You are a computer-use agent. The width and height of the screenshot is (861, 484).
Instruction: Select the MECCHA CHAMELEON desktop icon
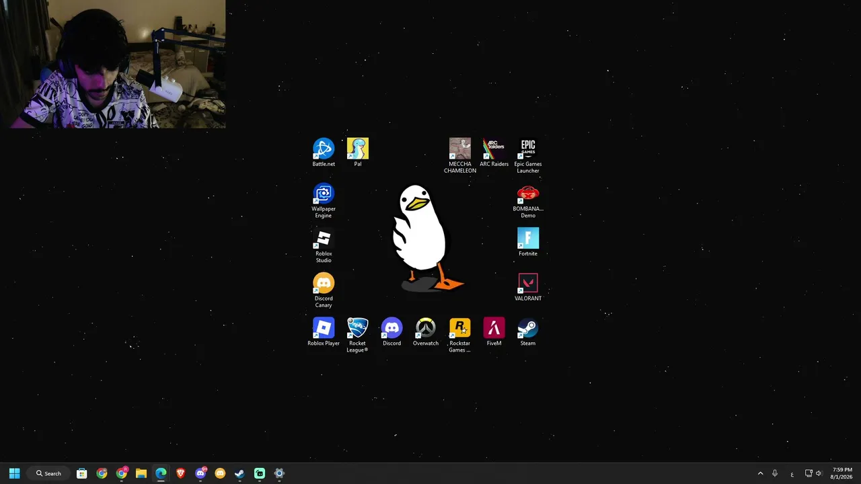(460, 156)
